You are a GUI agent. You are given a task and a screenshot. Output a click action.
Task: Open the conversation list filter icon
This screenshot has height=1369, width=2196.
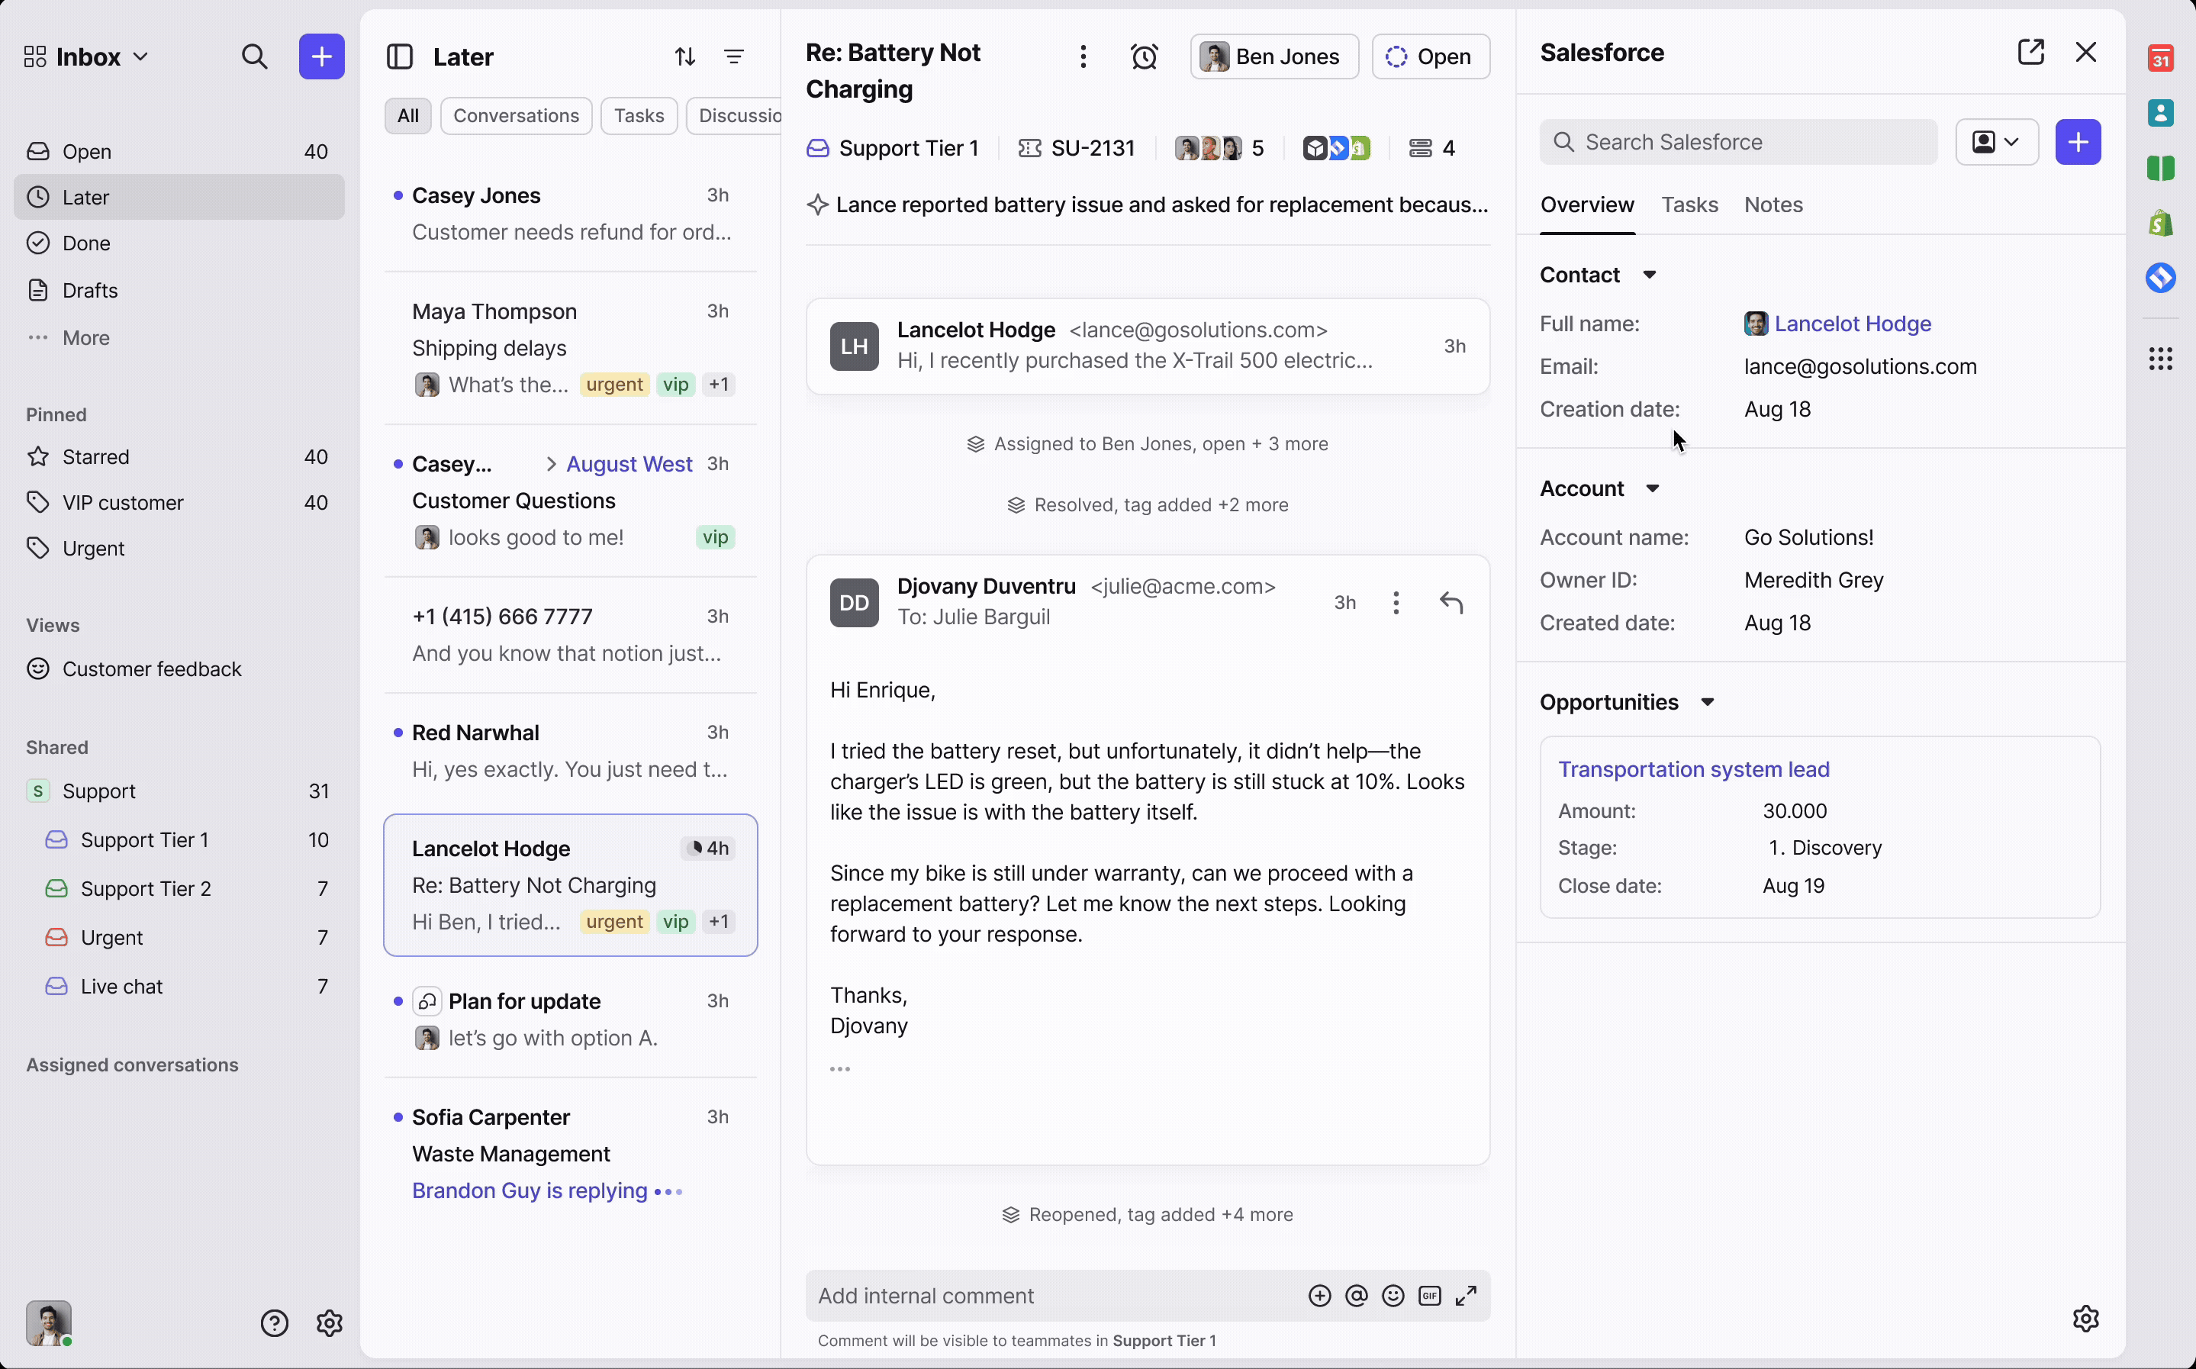click(x=734, y=57)
